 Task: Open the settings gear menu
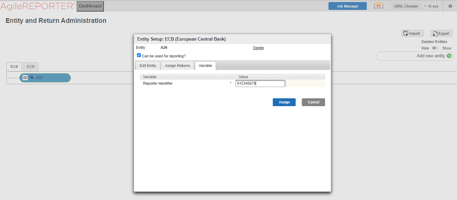coord(449,6)
